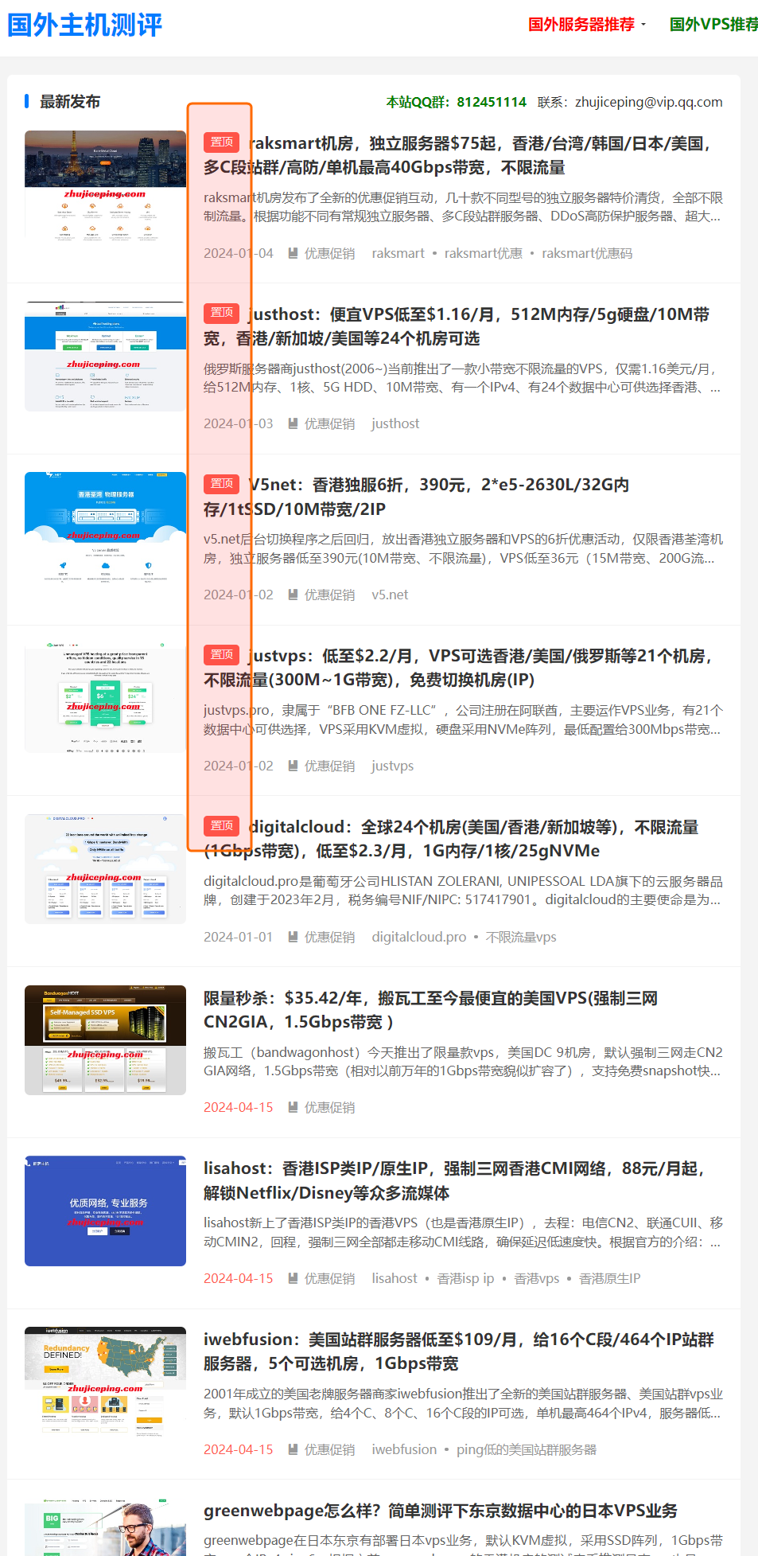Click the 香港原生IP tag
This screenshot has height=1556, width=758.
click(x=609, y=1278)
